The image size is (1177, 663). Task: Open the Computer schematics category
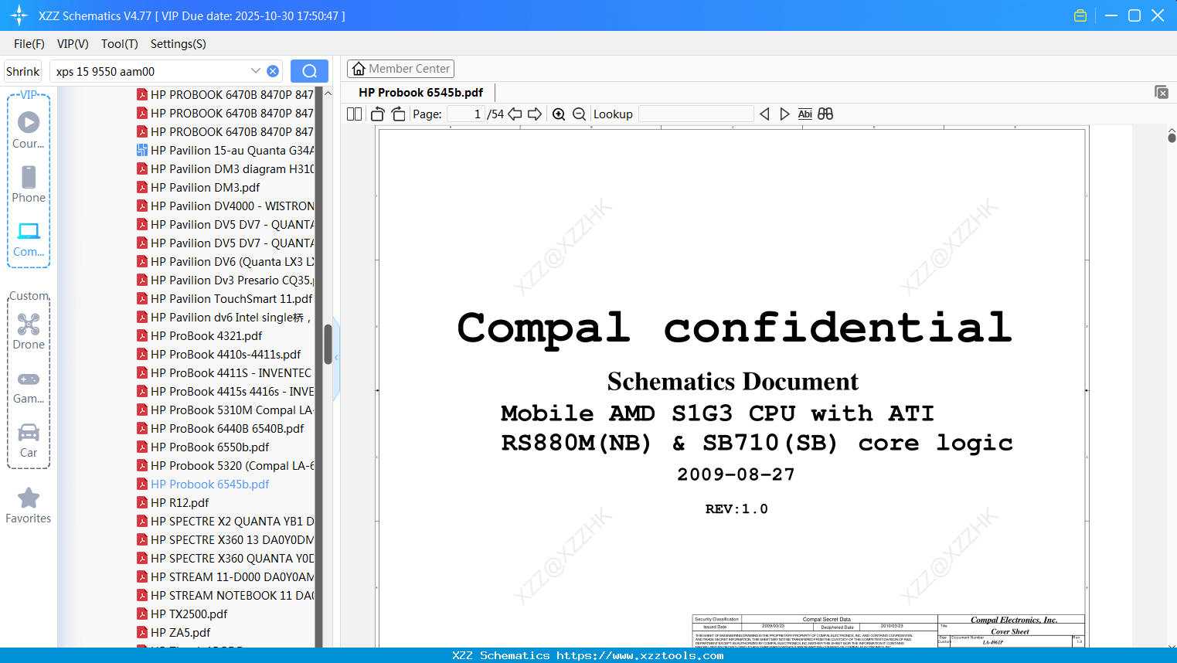coord(29,239)
